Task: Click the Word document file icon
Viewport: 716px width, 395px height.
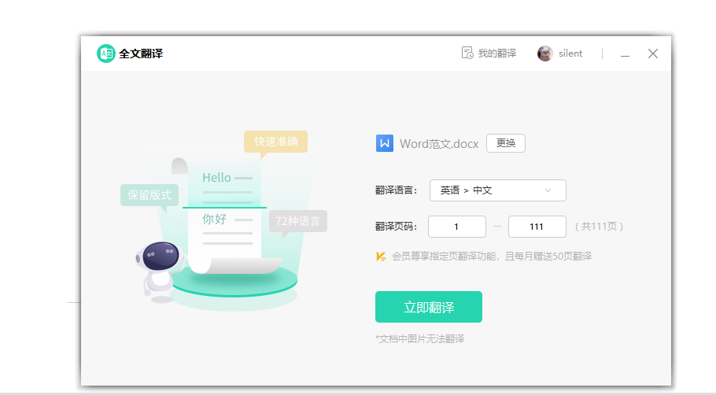Action: [385, 143]
